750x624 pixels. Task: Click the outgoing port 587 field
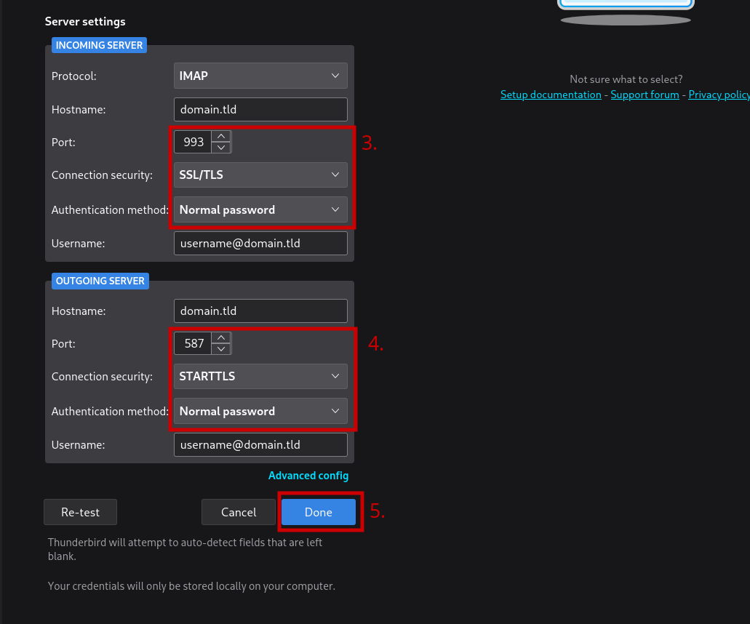point(194,343)
